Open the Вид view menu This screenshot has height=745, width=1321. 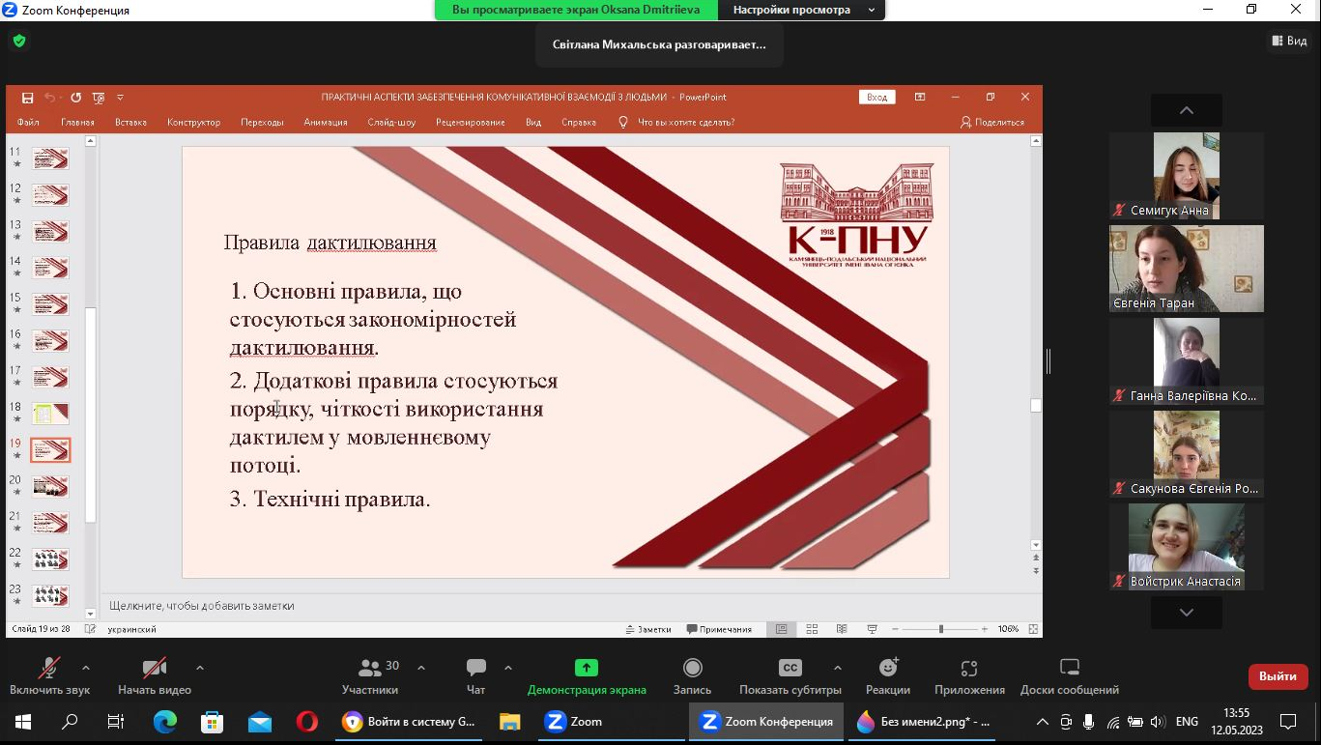[1289, 41]
